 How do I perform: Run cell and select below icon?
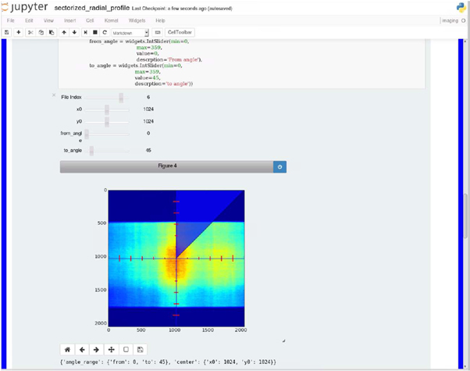[85, 32]
